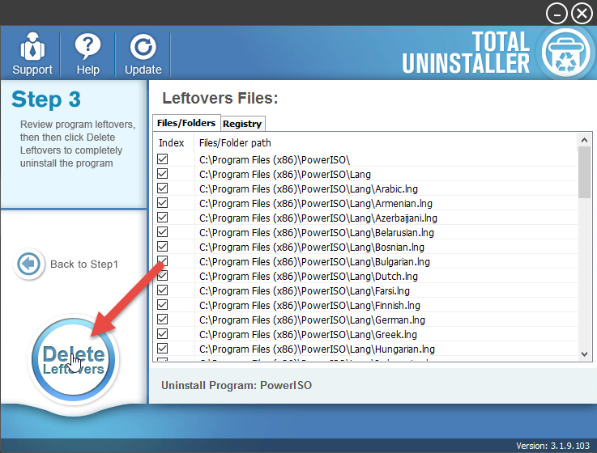Uncheck the PowerISO\Lang folder entry

[x=163, y=173]
